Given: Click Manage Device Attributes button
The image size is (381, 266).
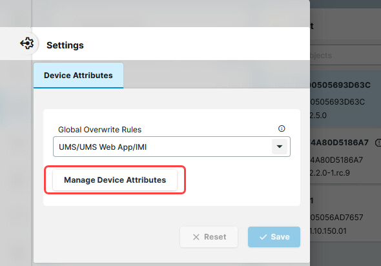Looking at the screenshot, I should [x=115, y=180].
